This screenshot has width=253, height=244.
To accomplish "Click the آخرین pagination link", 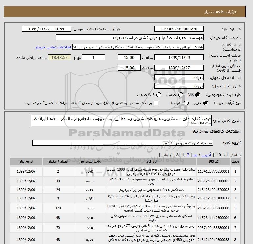I will tap(206, 155).
